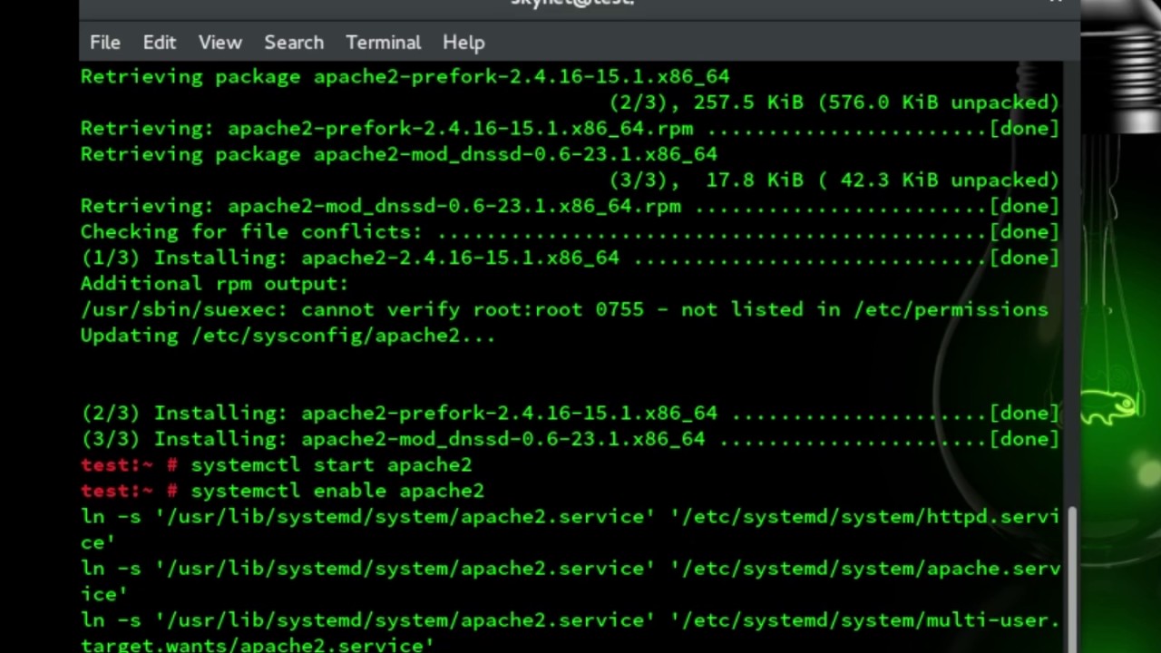Viewport: 1161px width, 653px height.
Task: Open the File menu
Action: [104, 43]
